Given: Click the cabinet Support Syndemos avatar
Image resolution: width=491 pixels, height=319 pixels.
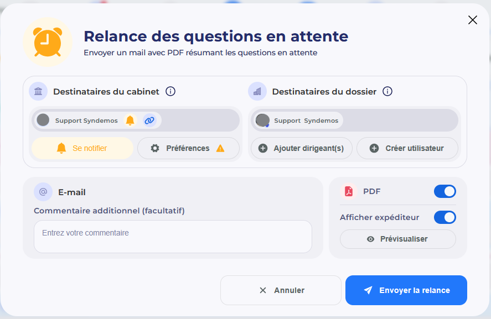Looking at the screenshot, I should pyautogui.click(x=43, y=120).
